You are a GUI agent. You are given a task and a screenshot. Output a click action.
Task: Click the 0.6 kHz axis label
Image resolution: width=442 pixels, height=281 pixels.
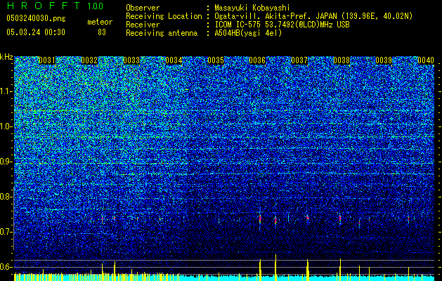click(6, 267)
